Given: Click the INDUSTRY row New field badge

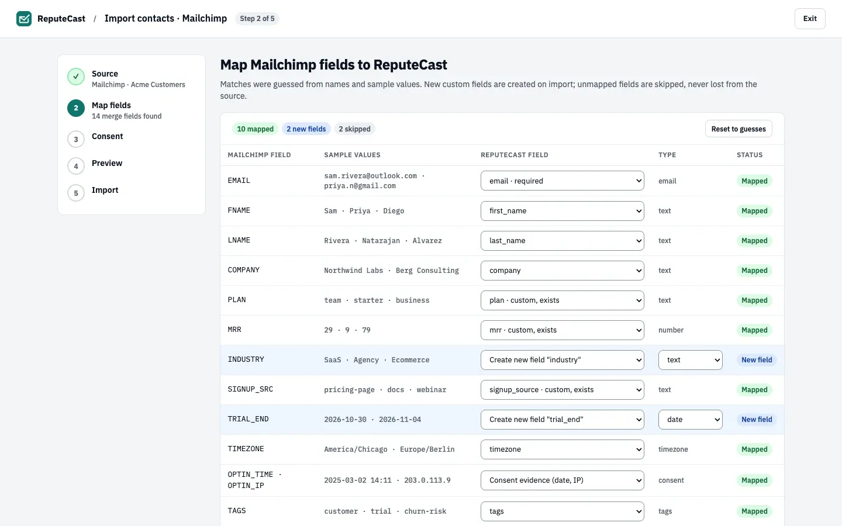Looking at the screenshot, I should [757, 360].
